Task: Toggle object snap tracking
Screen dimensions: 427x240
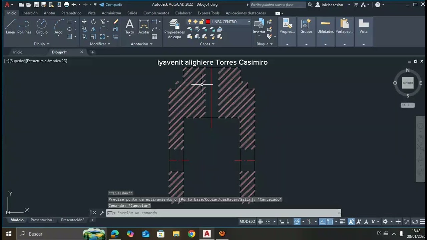Action: coord(322,222)
